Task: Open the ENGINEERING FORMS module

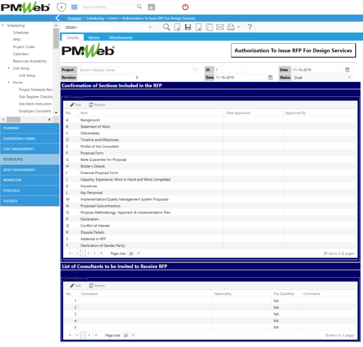Action: point(30,138)
